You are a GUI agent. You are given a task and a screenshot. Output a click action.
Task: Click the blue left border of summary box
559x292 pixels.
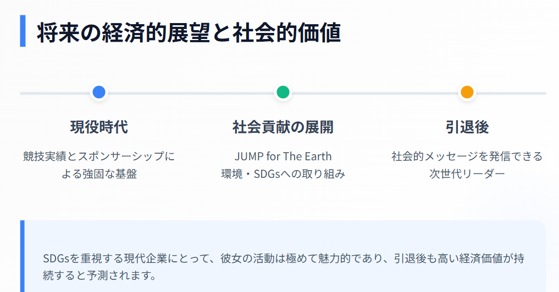[x=23, y=256]
